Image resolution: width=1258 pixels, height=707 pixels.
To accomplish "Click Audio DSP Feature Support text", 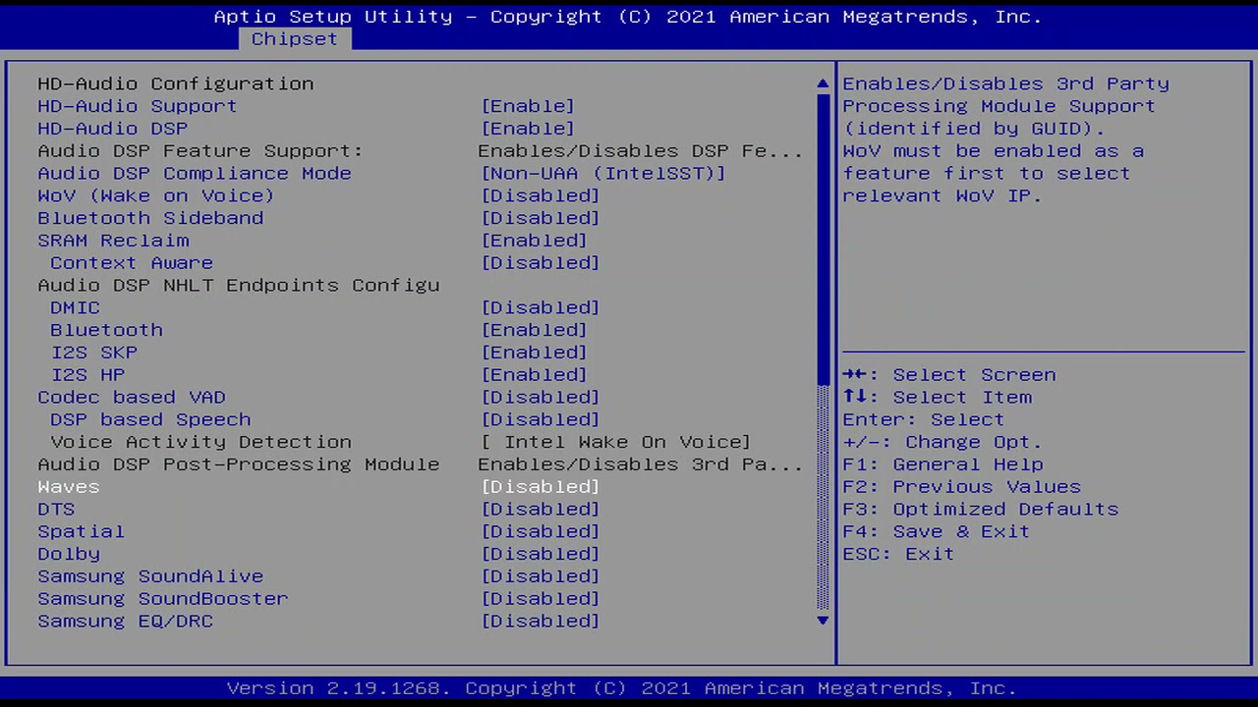I will [200, 151].
